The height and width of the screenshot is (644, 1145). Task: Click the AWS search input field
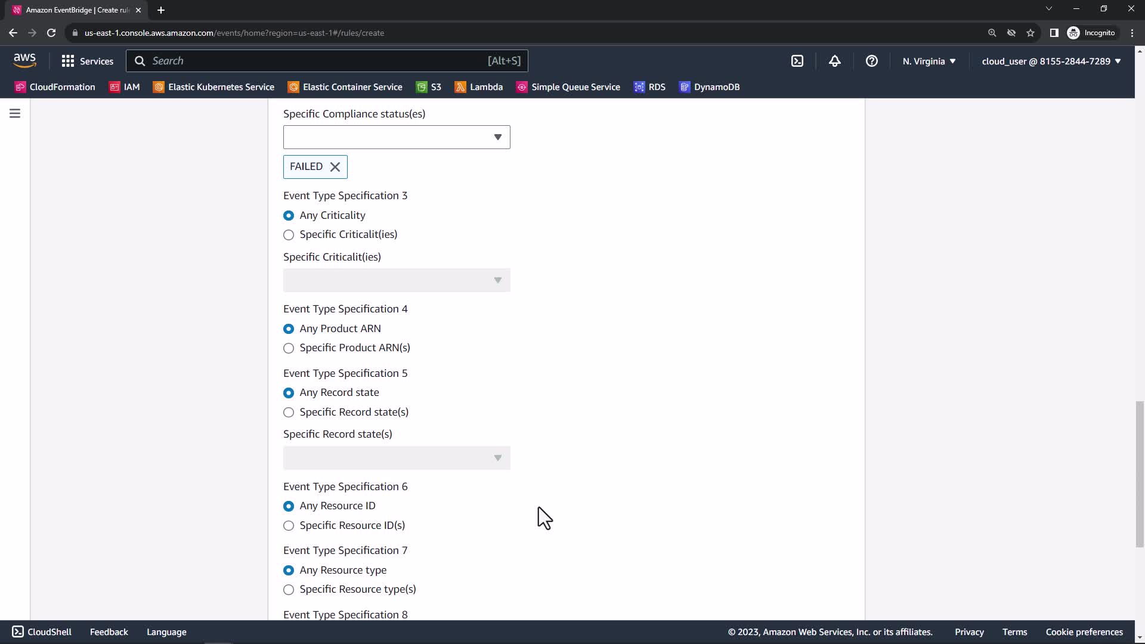[316, 61]
